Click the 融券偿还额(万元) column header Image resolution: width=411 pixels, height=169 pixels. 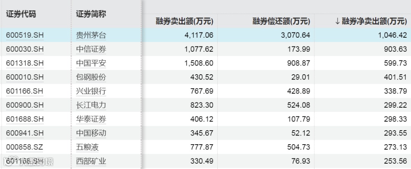click(x=281, y=21)
